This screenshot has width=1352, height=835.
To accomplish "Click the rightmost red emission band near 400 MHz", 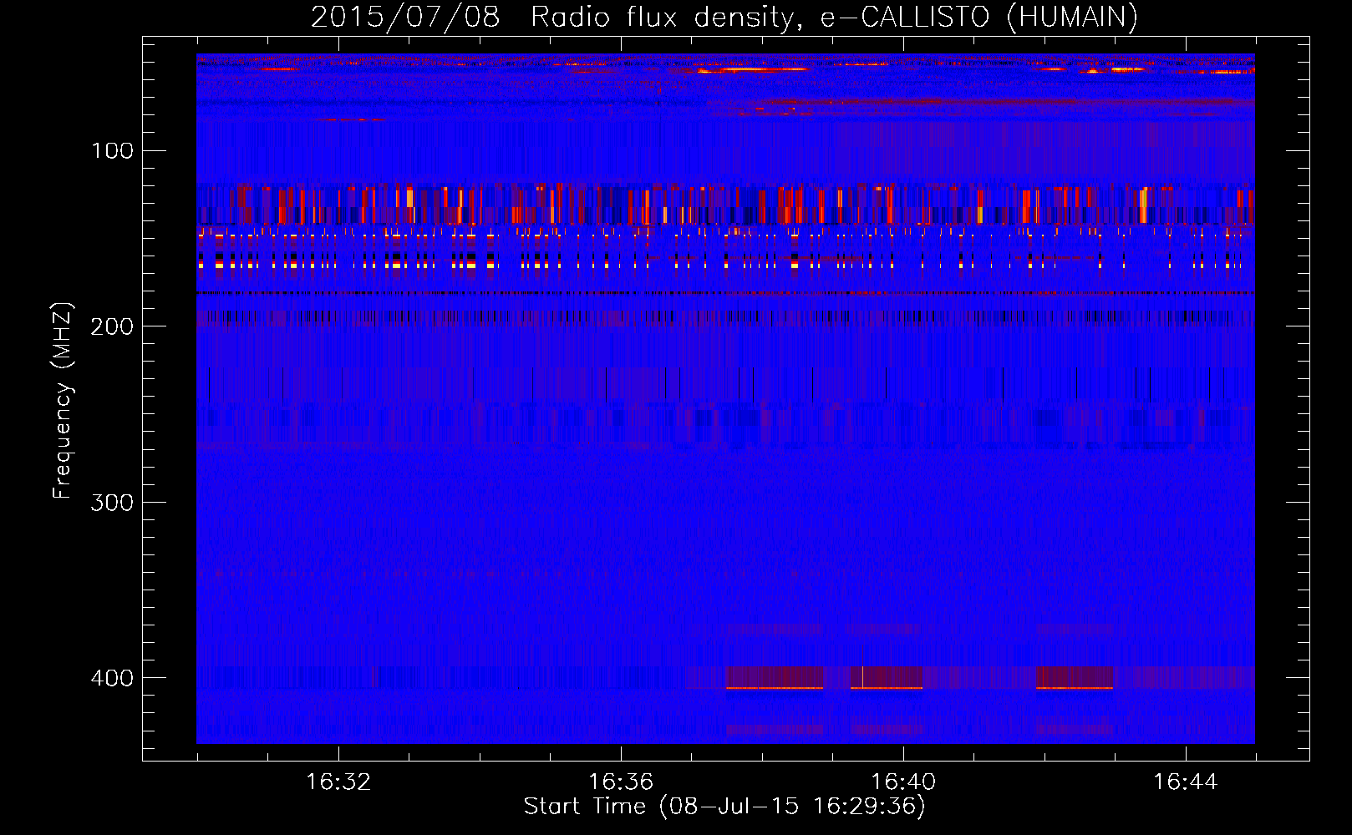I will click(x=1075, y=677).
